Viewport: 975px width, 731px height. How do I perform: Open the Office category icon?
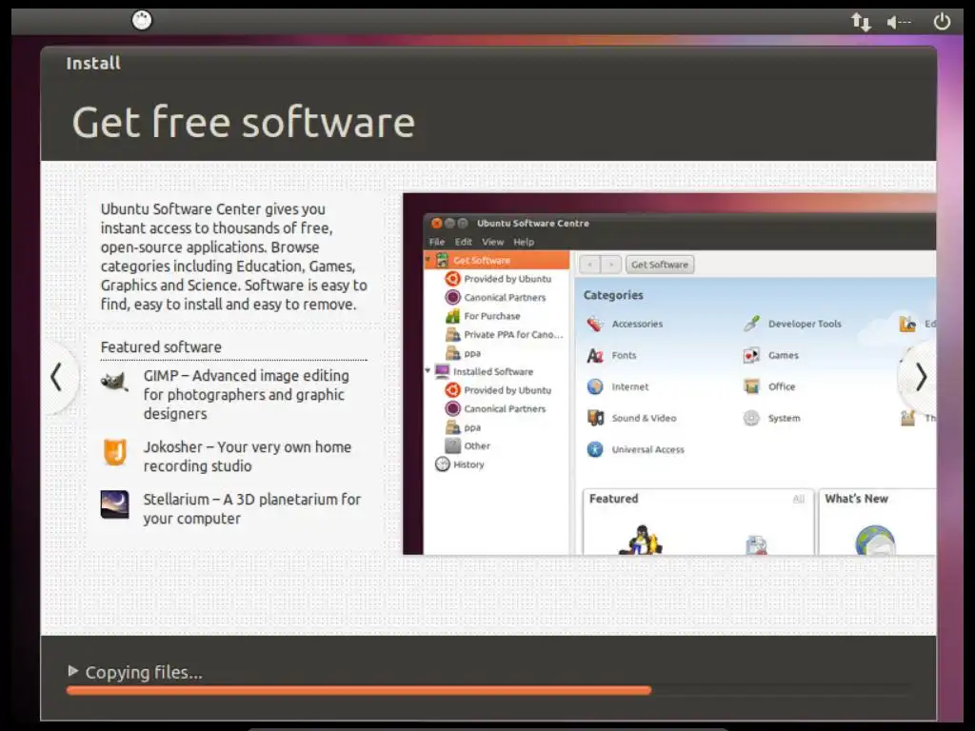click(752, 386)
